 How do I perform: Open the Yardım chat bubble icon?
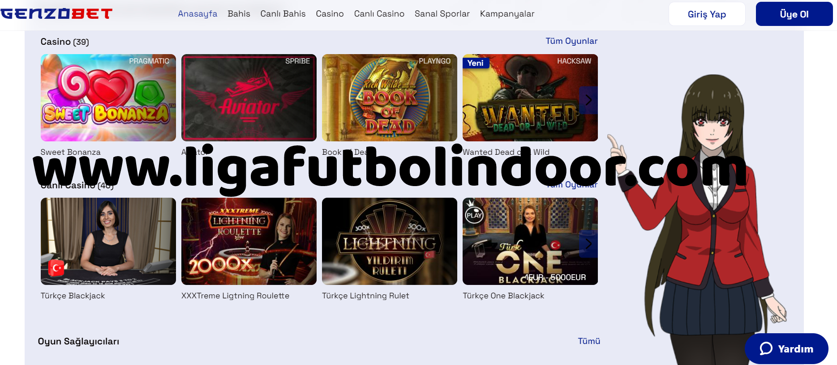tap(766, 348)
